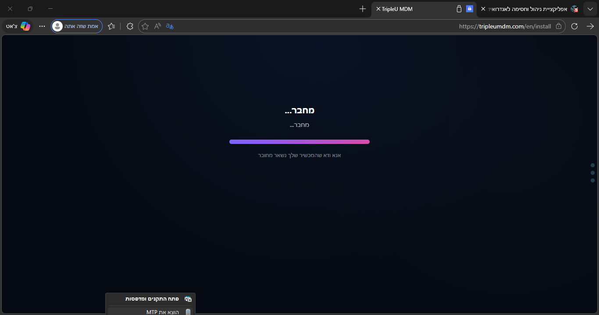The height and width of the screenshot is (315, 599).
Task: Add this page to favorites with the star
Action: [145, 26]
